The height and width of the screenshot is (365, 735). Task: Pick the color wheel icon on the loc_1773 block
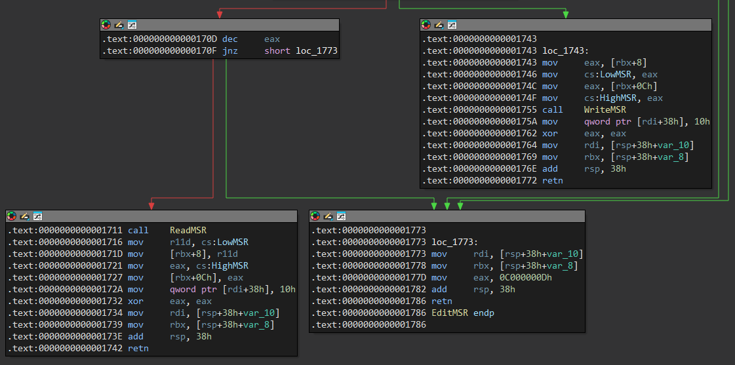tap(316, 216)
